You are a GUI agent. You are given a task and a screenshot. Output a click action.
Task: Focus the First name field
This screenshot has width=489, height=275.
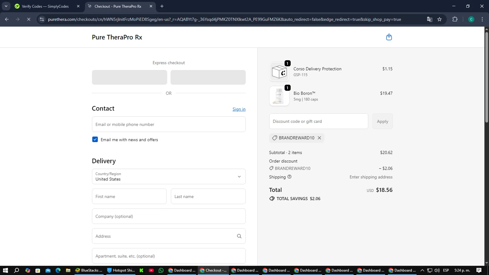coord(129,196)
